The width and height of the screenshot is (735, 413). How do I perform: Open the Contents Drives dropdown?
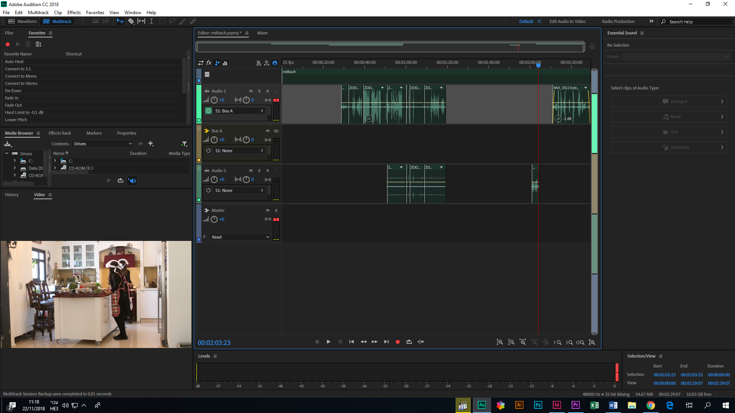pyautogui.click(x=103, y=144)
